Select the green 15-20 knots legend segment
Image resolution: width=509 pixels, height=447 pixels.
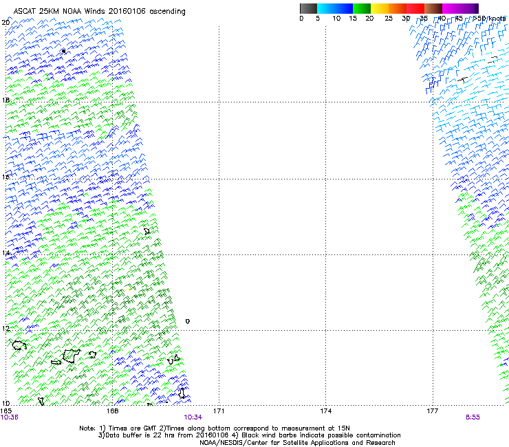[x=362, y=8]
